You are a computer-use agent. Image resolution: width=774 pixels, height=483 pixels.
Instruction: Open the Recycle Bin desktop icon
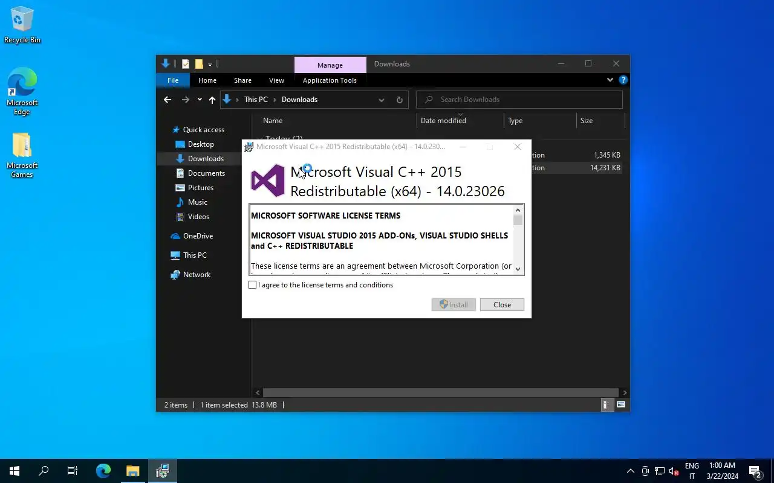click(x=22, y=25)
